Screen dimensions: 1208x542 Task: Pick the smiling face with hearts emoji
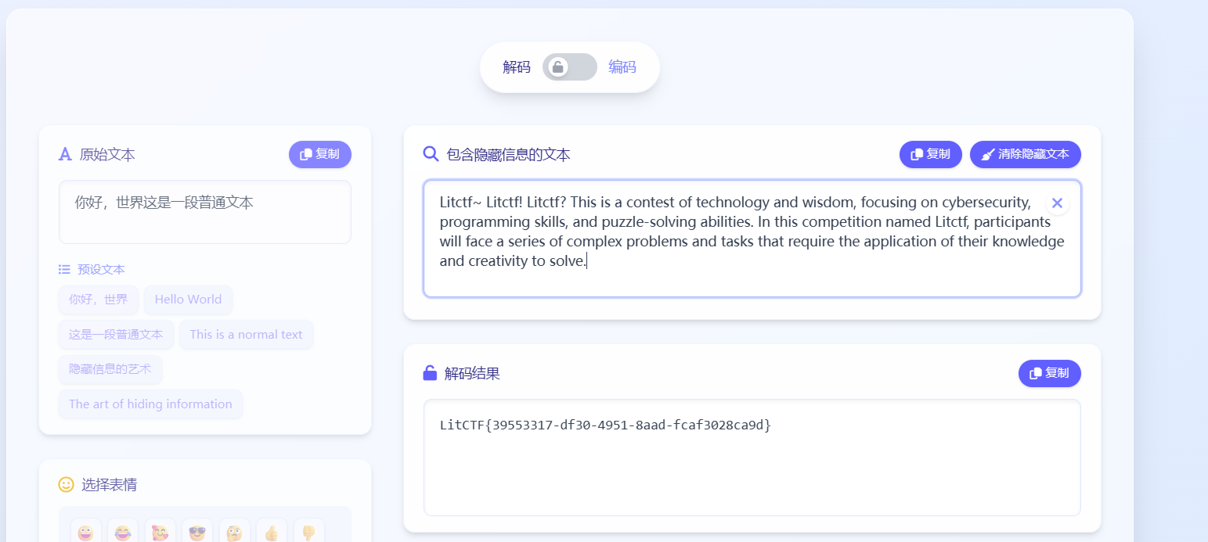[160, 533]
